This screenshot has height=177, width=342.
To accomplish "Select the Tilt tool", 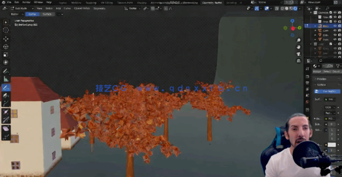I will (6, 120).
